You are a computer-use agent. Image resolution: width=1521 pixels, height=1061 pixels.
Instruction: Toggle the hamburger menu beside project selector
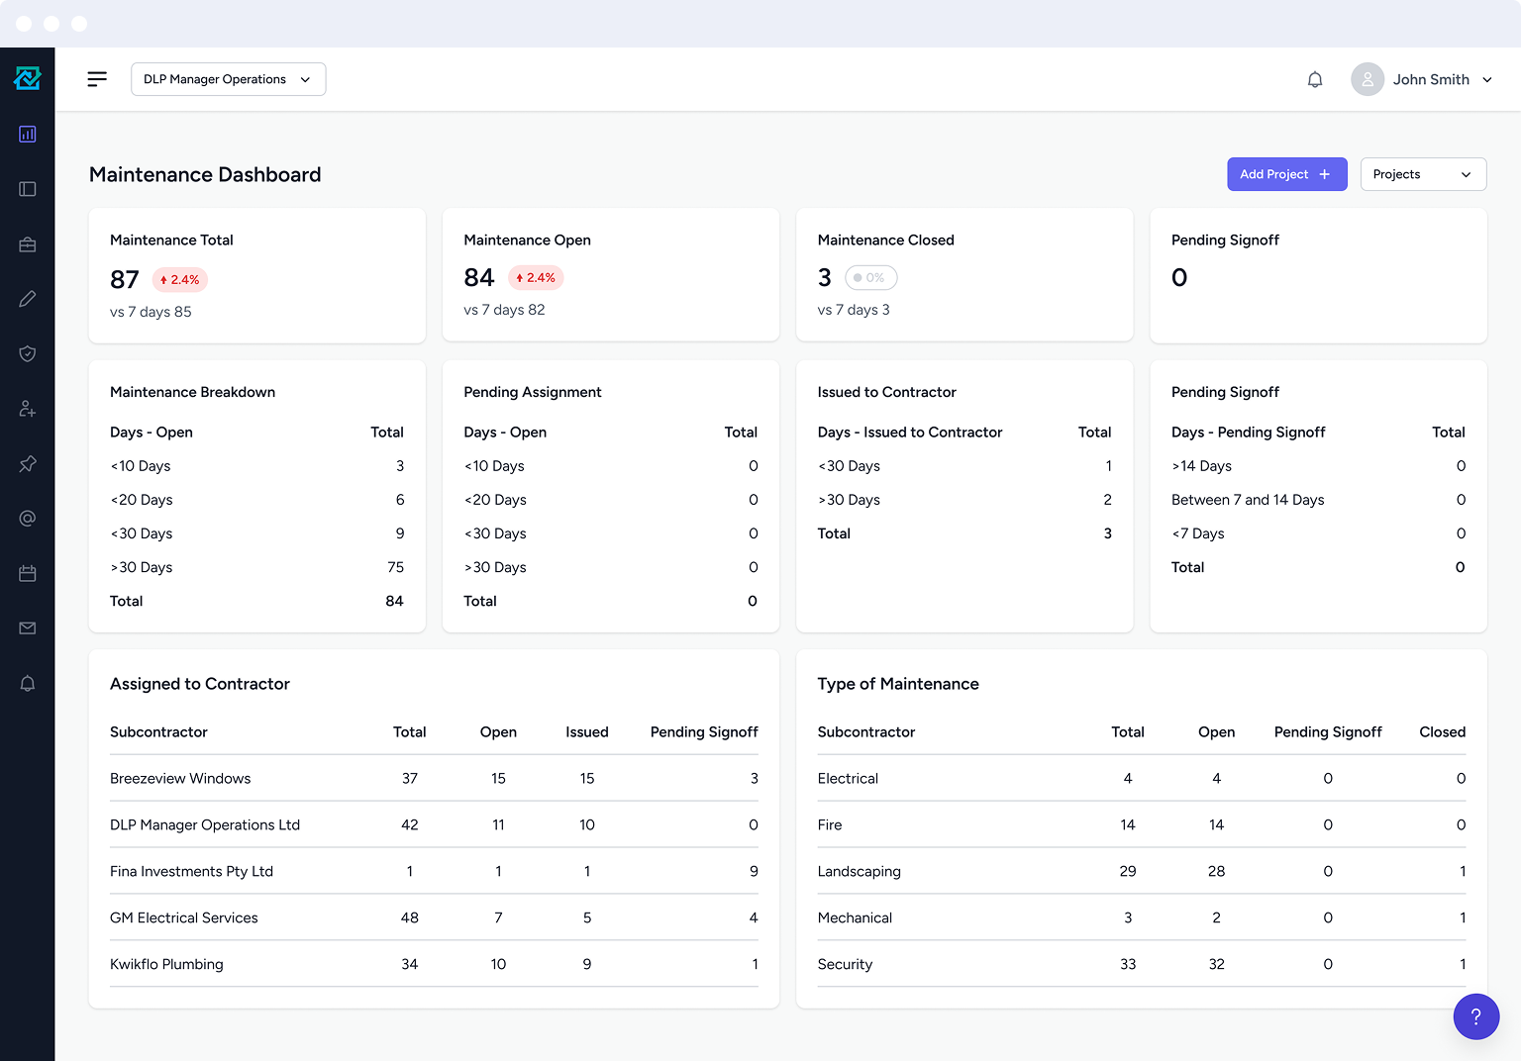(96, 79)
